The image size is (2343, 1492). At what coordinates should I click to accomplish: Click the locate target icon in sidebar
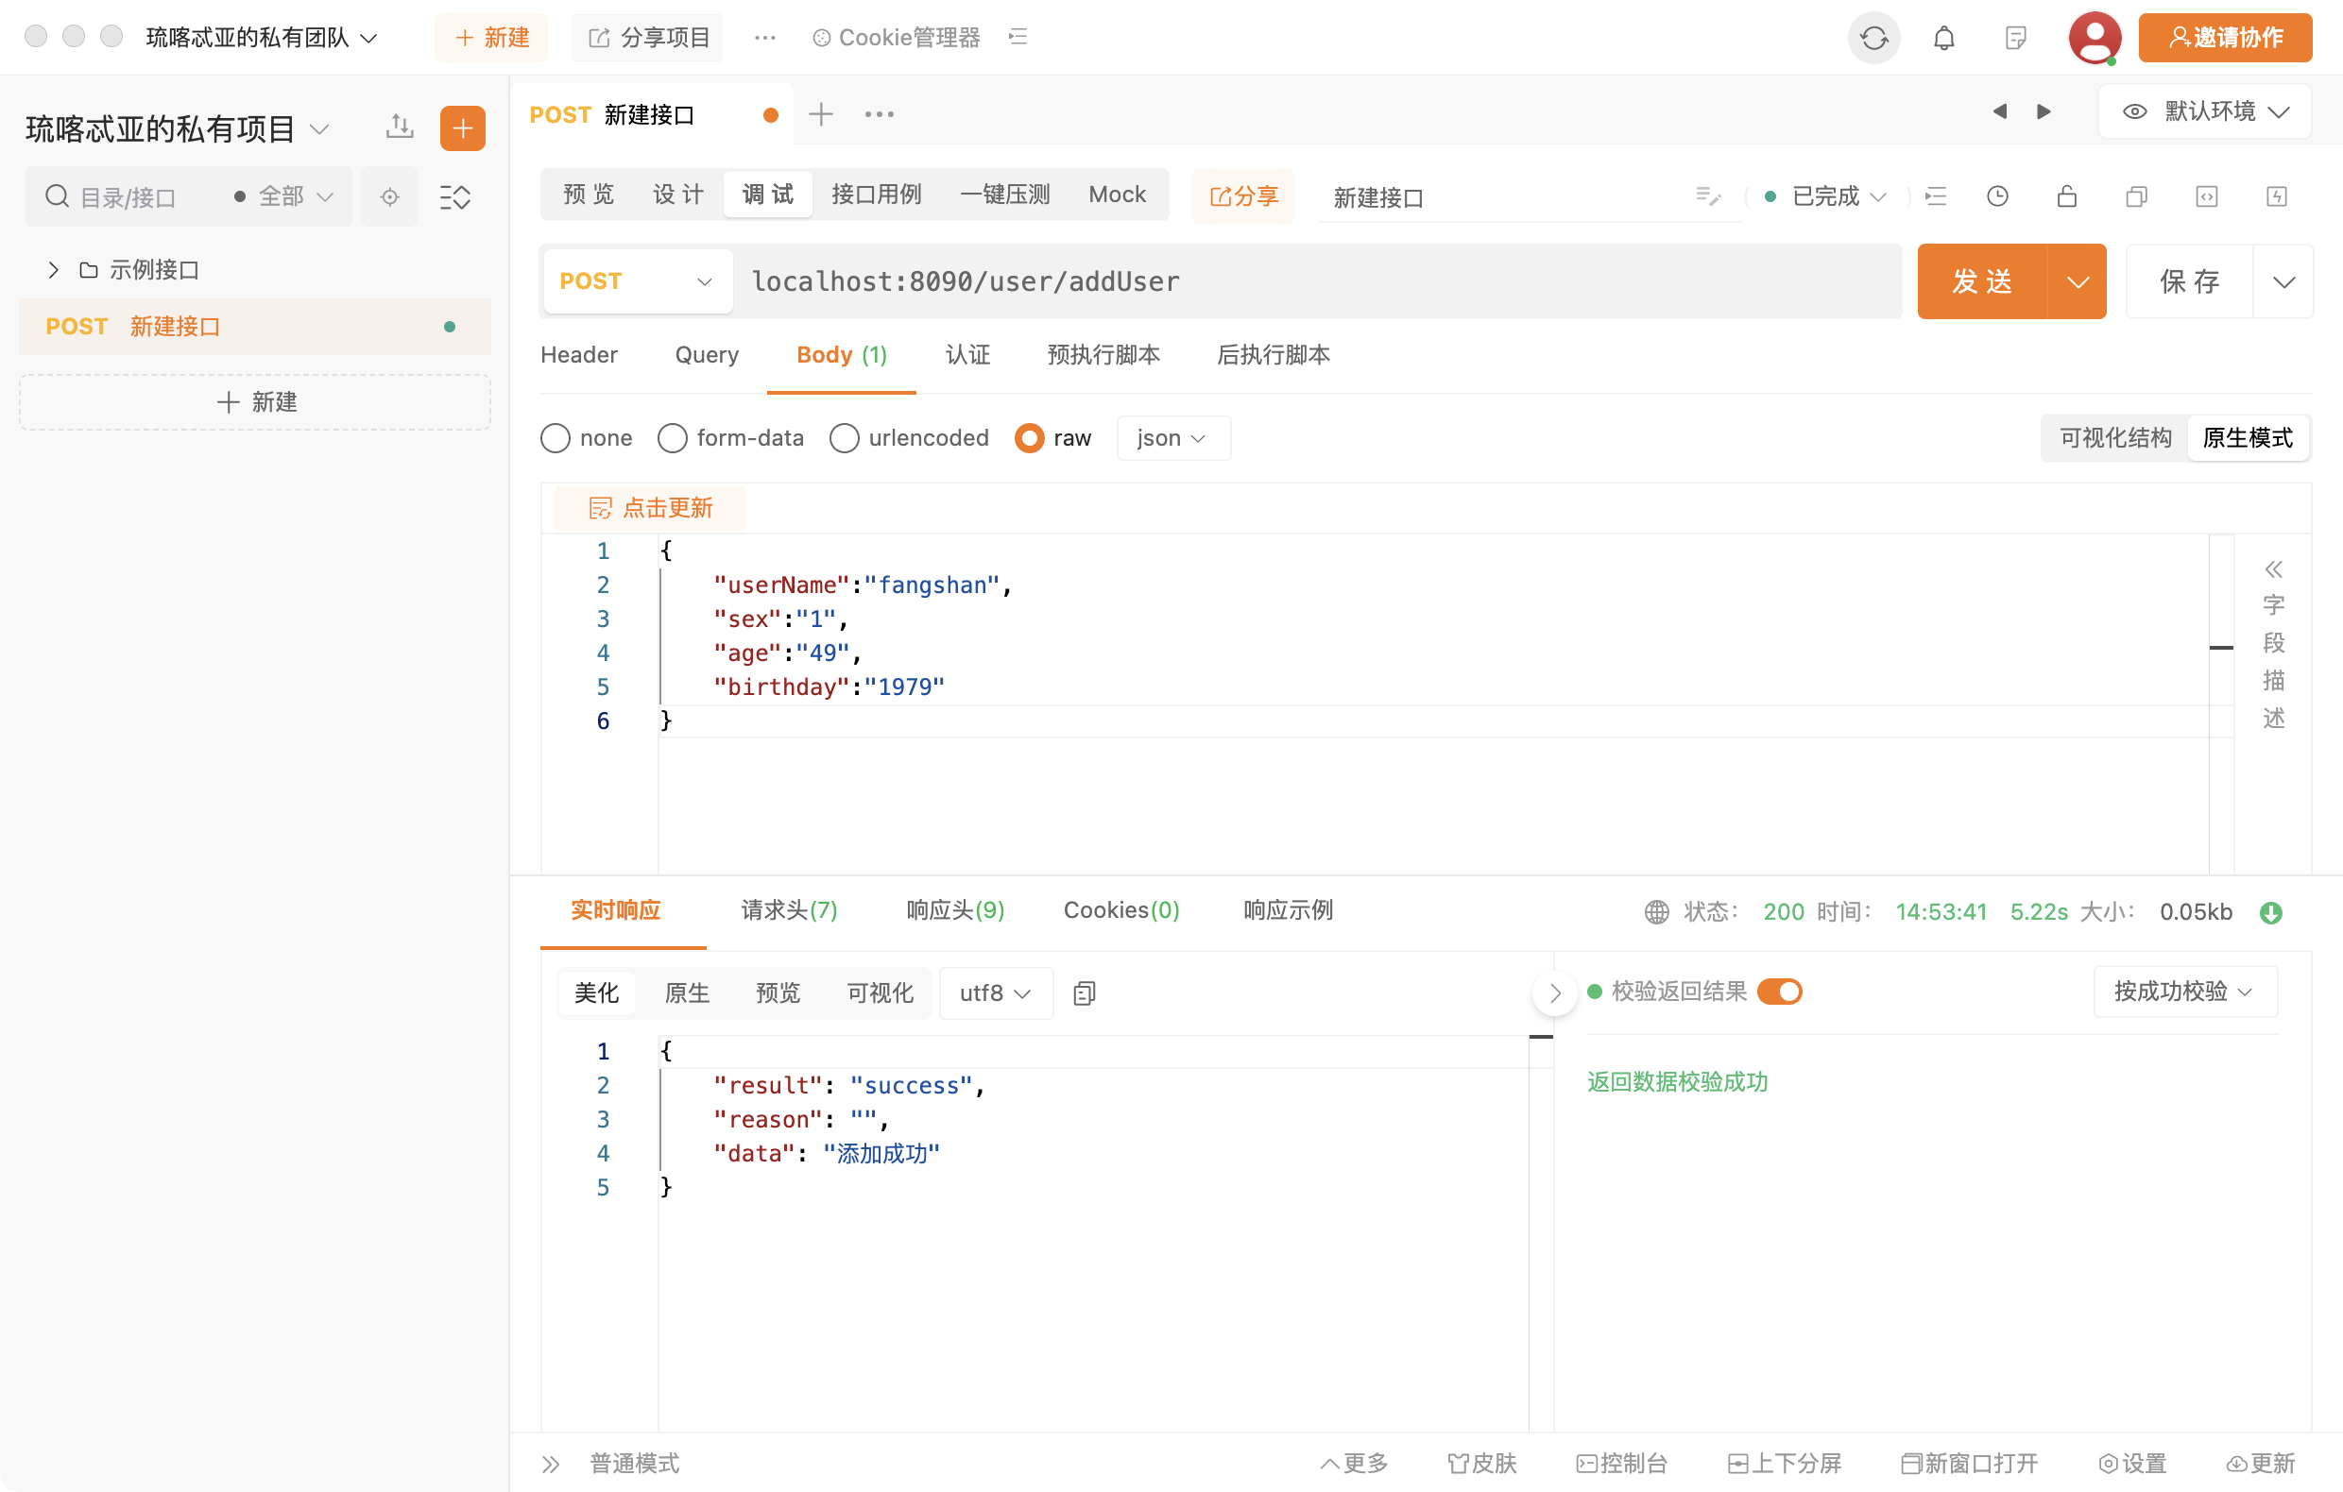click(x=389, y=197)
